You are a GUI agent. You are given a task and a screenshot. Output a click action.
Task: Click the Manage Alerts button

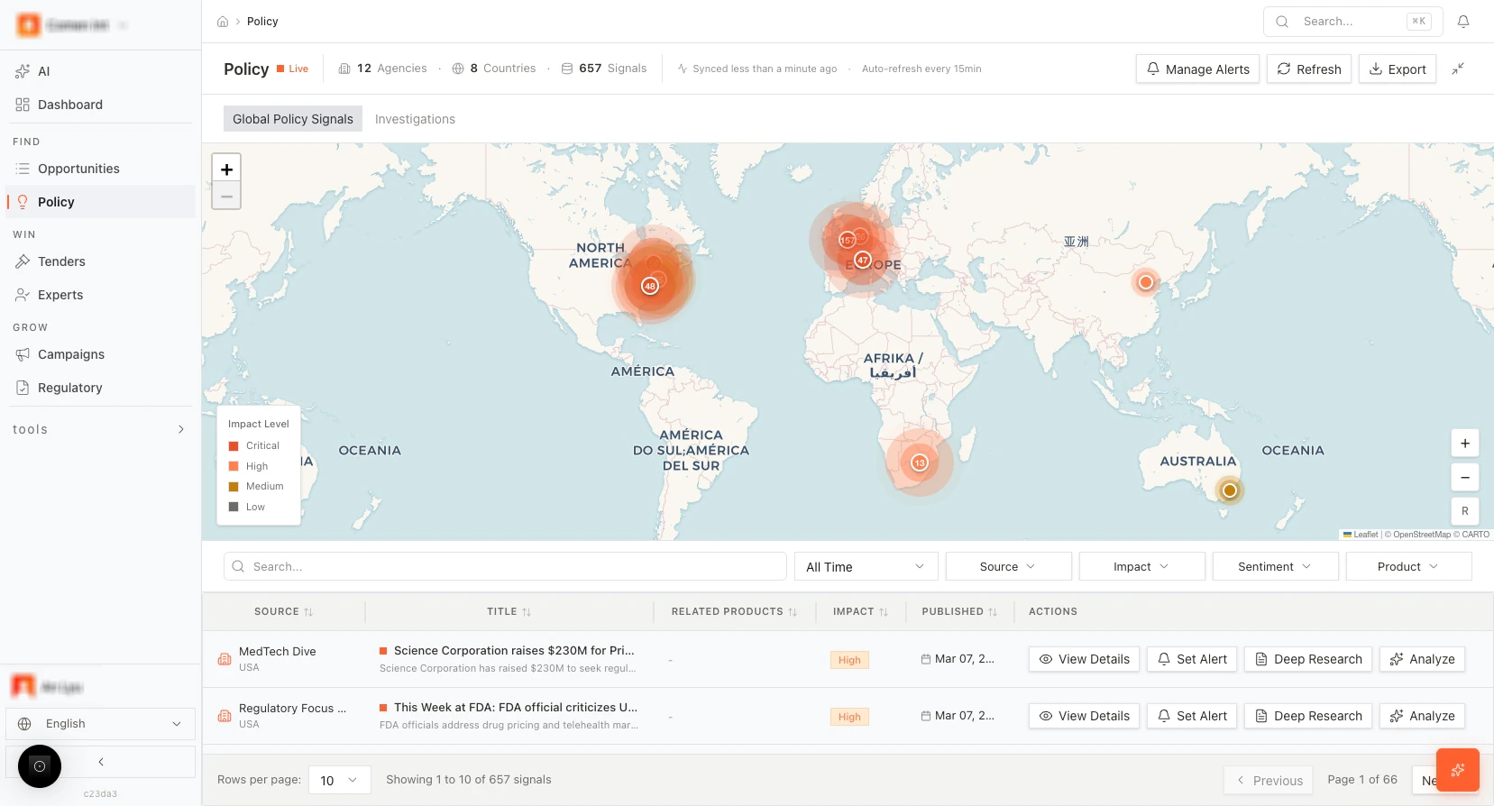coord(1197,69)
